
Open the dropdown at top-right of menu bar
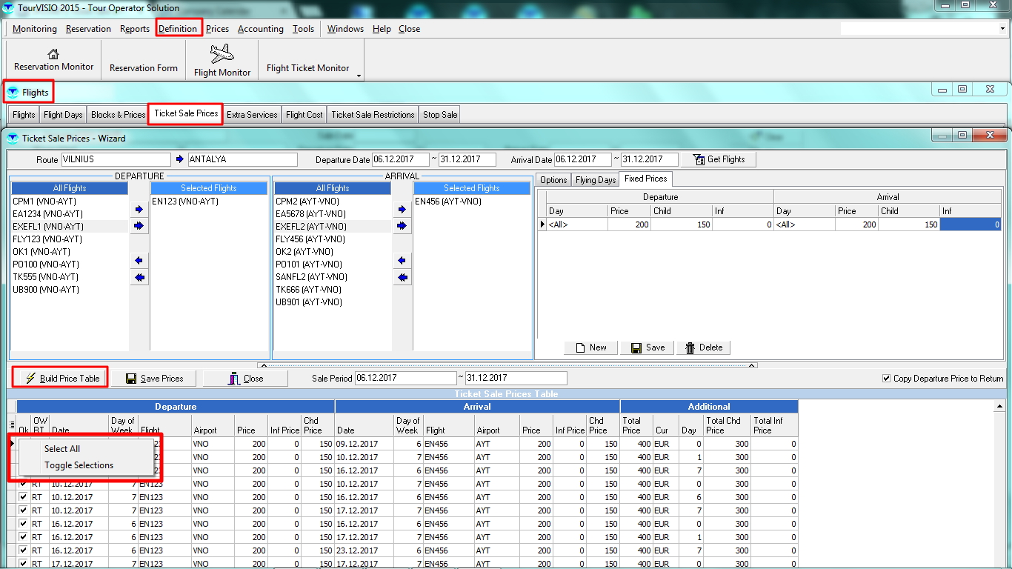click(1002, 29)
